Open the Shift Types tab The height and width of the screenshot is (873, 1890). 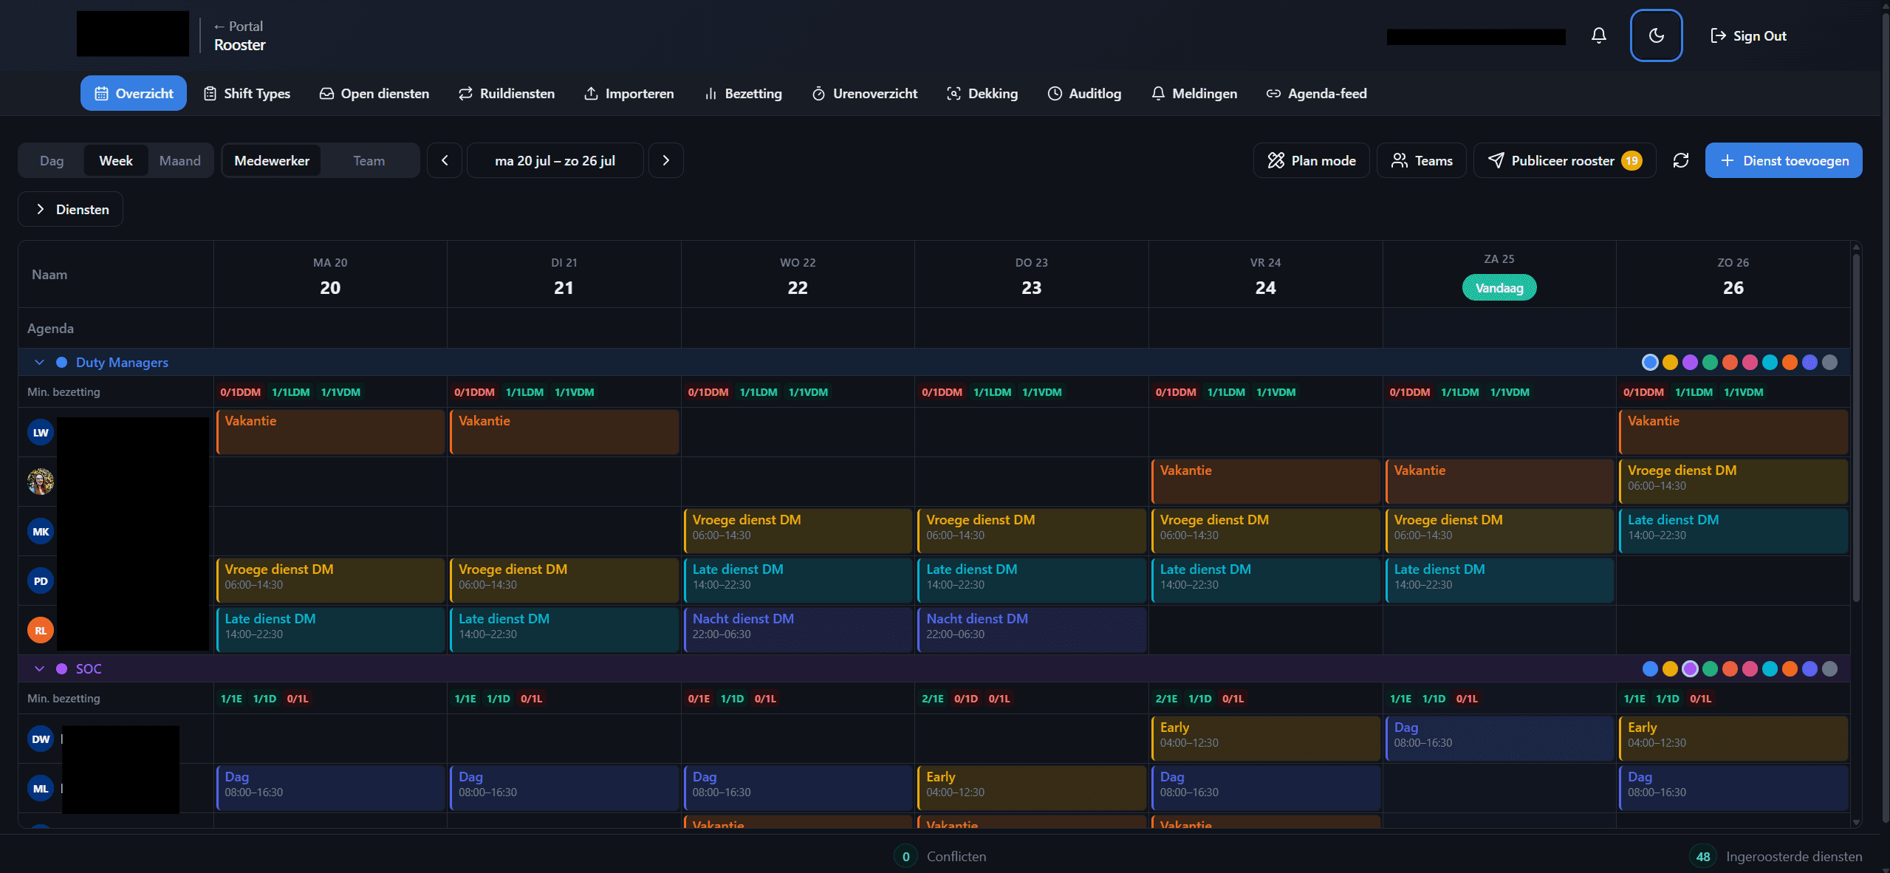(247, 93)
